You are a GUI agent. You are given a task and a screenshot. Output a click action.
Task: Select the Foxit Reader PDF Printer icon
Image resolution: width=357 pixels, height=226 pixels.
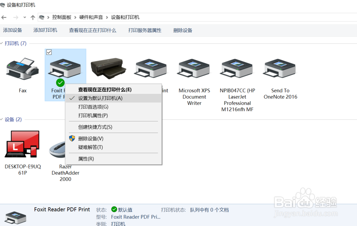pyautogui.click(x=64, y=68)
